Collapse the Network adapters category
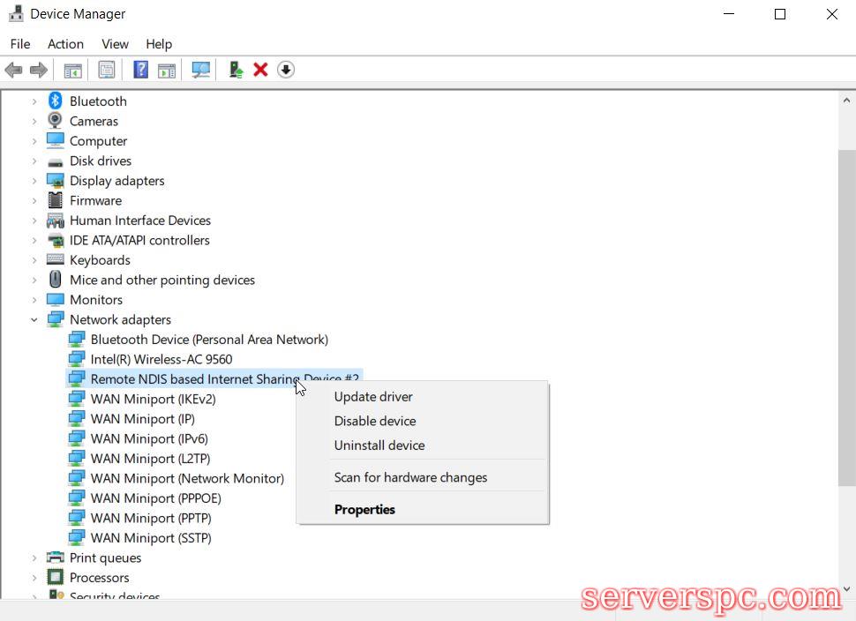This screenshot has height=621, width=856. (34, 320)
